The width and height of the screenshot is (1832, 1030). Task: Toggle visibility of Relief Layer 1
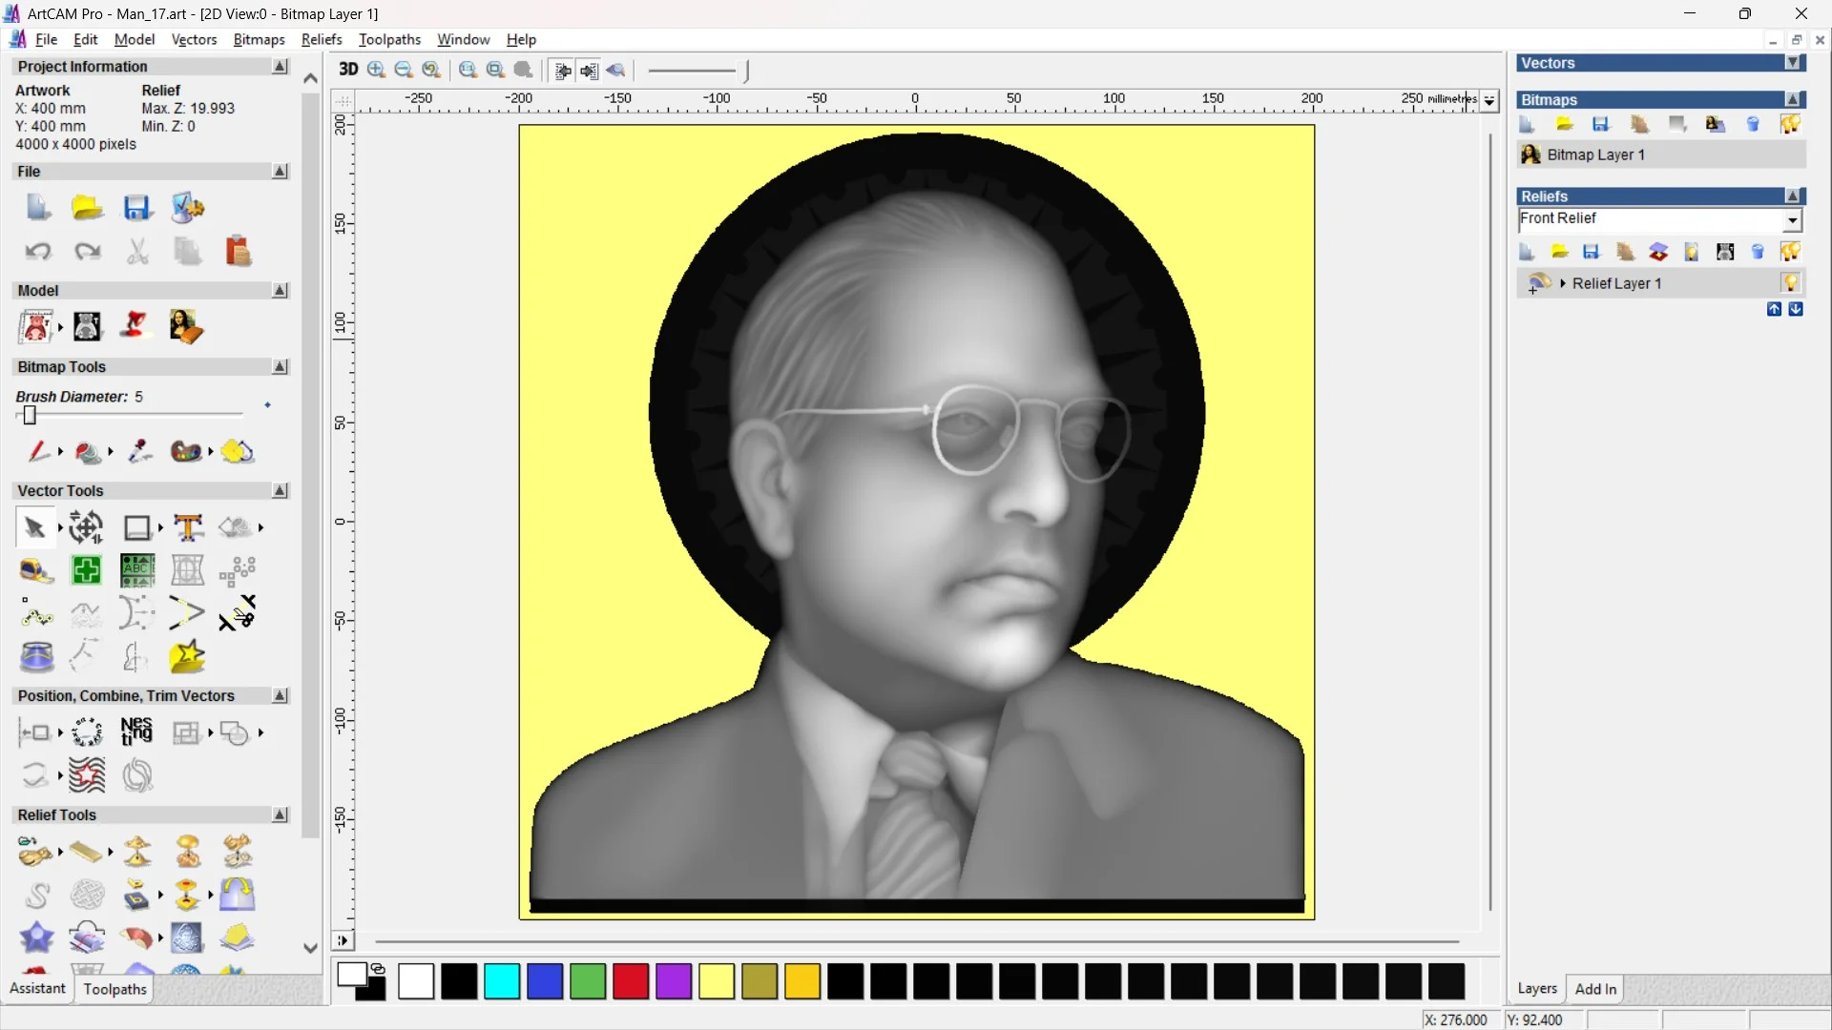[x=1791, y=282]
